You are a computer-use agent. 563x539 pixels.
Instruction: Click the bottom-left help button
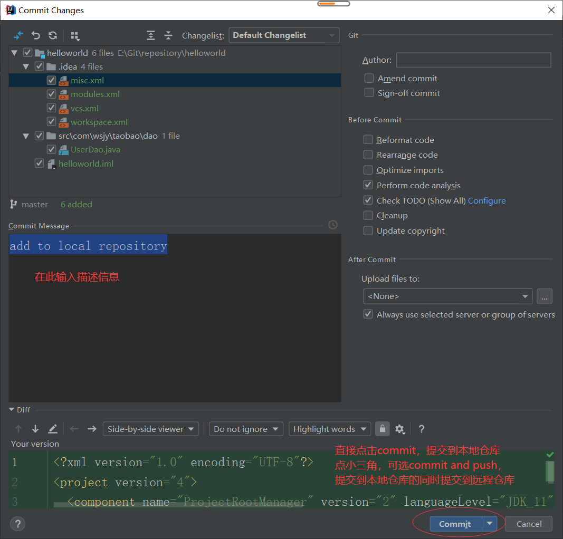coord(17,524)
